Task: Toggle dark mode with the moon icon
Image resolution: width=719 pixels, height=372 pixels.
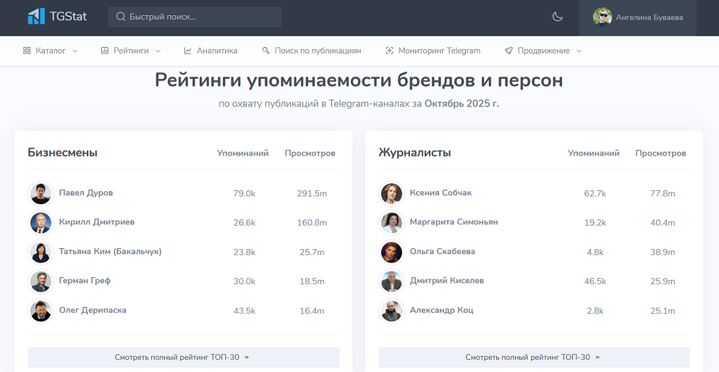Action: 557,17
